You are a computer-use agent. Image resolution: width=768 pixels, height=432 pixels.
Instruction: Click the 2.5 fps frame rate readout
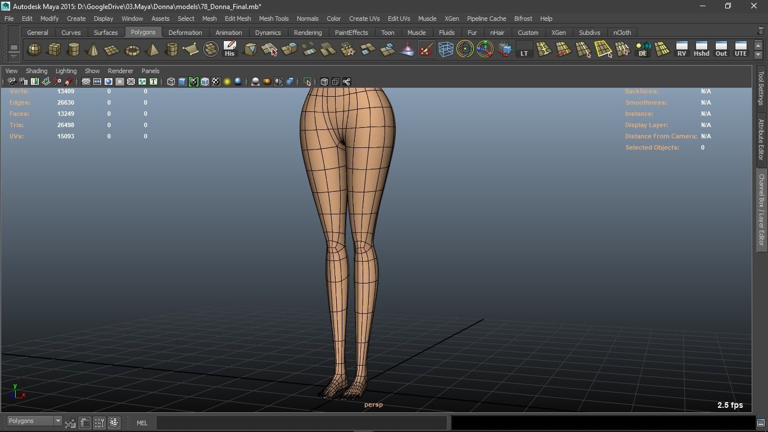(x=730, y=405)
